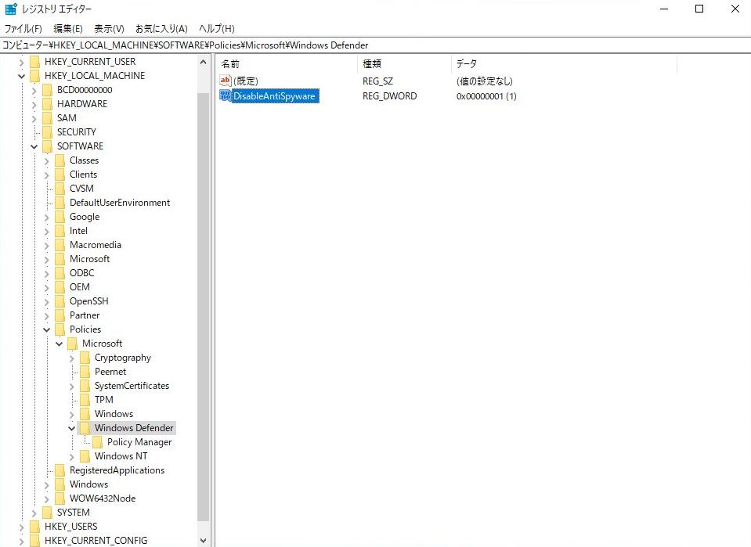Click the DisableAntiSpyware DWORD value icon
Screen dimensions: 751x547
pyautogui.click(x=225, y=95)
